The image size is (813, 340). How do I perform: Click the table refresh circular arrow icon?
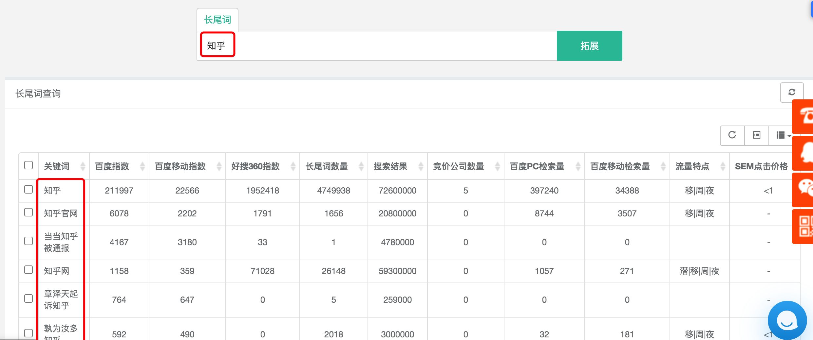732,135
